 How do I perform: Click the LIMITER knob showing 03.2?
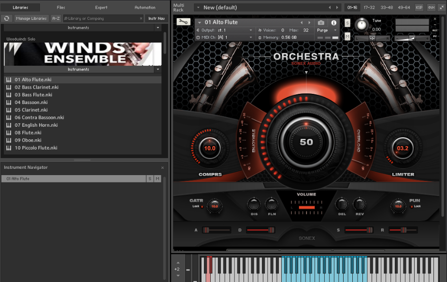403,148
